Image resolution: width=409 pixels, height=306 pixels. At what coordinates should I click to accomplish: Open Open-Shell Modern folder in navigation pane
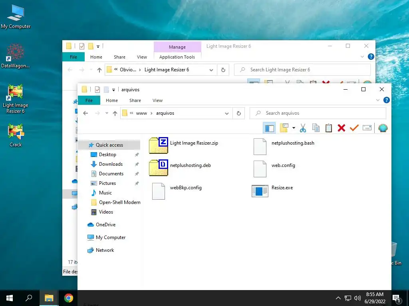pos(119,202)
